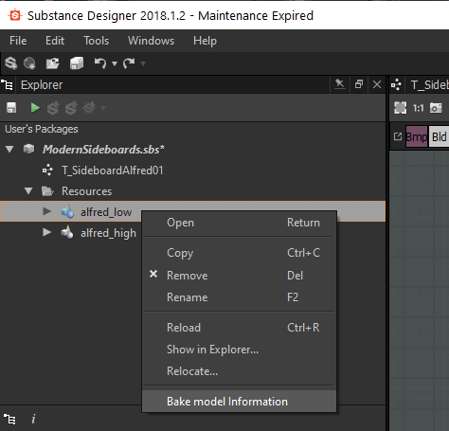Screen dimensions: 449x431
Task: Click the graph link popout icon
Action: click(x=398, y=136)
